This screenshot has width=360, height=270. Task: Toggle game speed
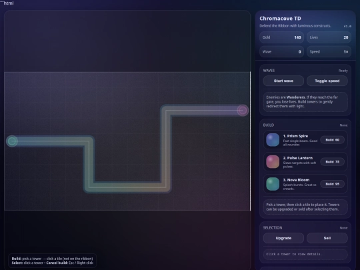click(327, 81)
